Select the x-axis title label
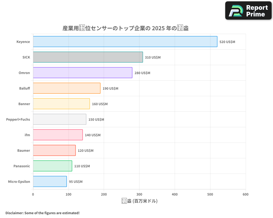Image resolution: width=273 pixels, height=218 pixels. [139, 201]
